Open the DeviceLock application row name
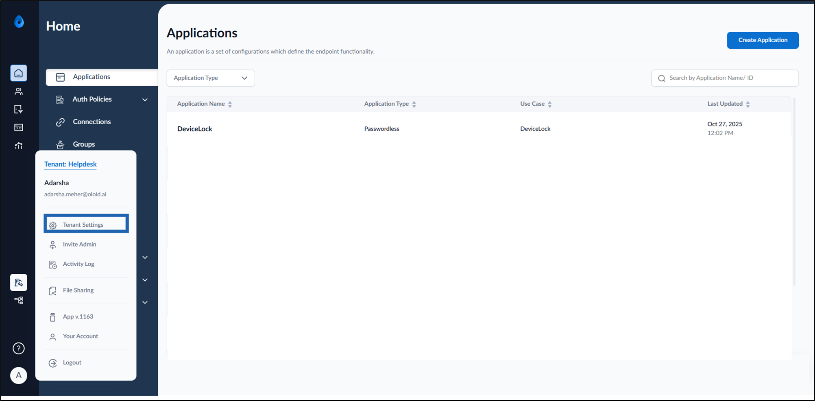Image resolution: width=815 pixels, height=401 pixels. point(194,129)
